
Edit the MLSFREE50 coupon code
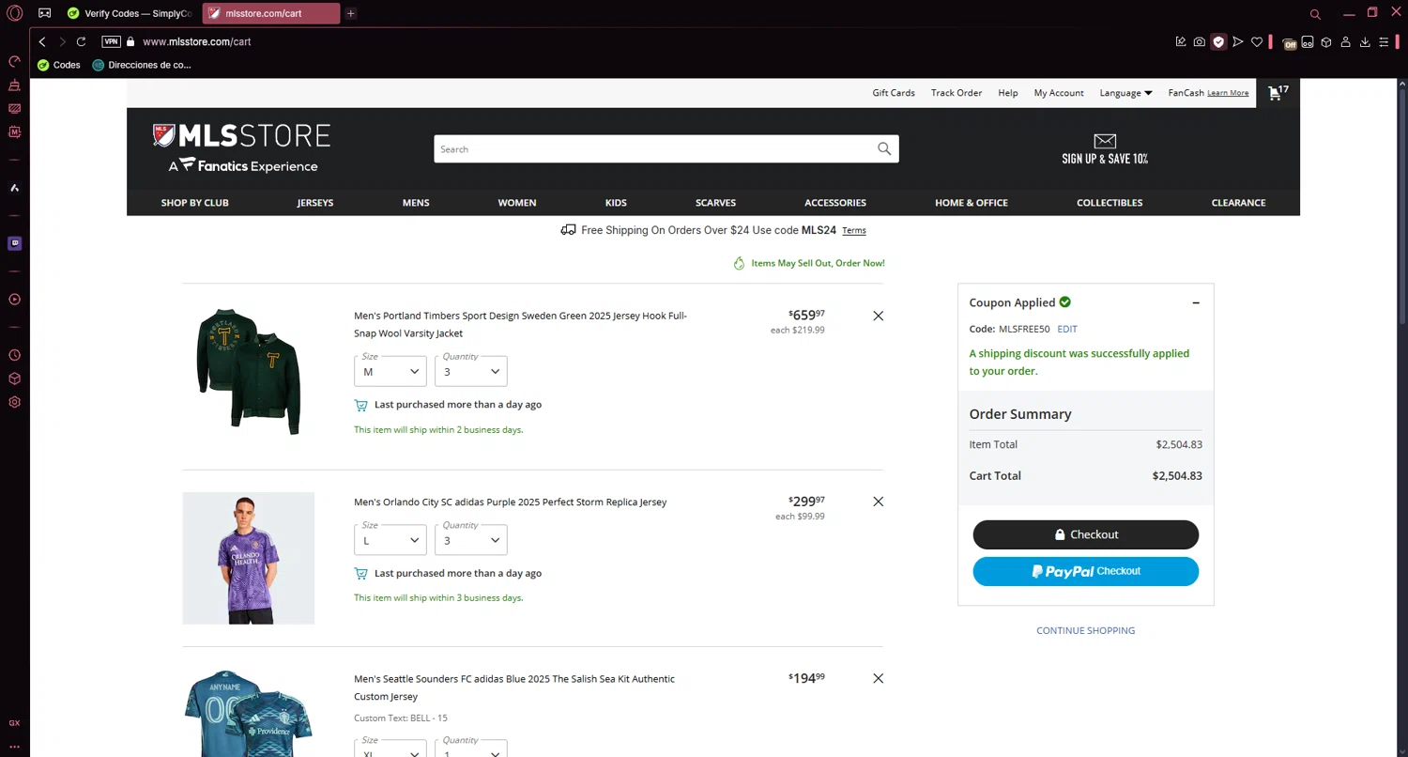(x=1067, y=329)
